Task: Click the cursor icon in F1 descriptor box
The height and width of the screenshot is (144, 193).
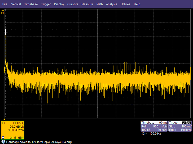Action: pos(3,137)
